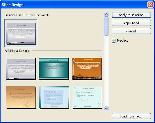Pick the orange rounded-frame slide design

point(87,69)
